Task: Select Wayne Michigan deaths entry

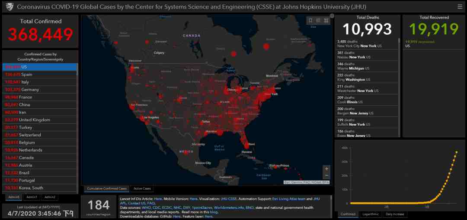Action: (x=367, y=66)
